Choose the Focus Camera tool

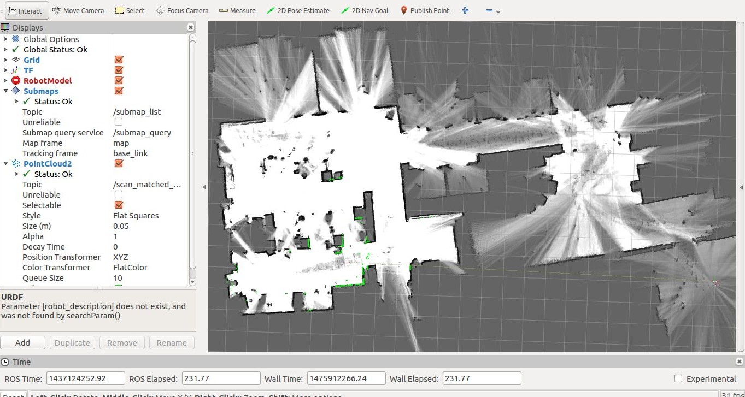pyautogui.click(x=182, y=10)
